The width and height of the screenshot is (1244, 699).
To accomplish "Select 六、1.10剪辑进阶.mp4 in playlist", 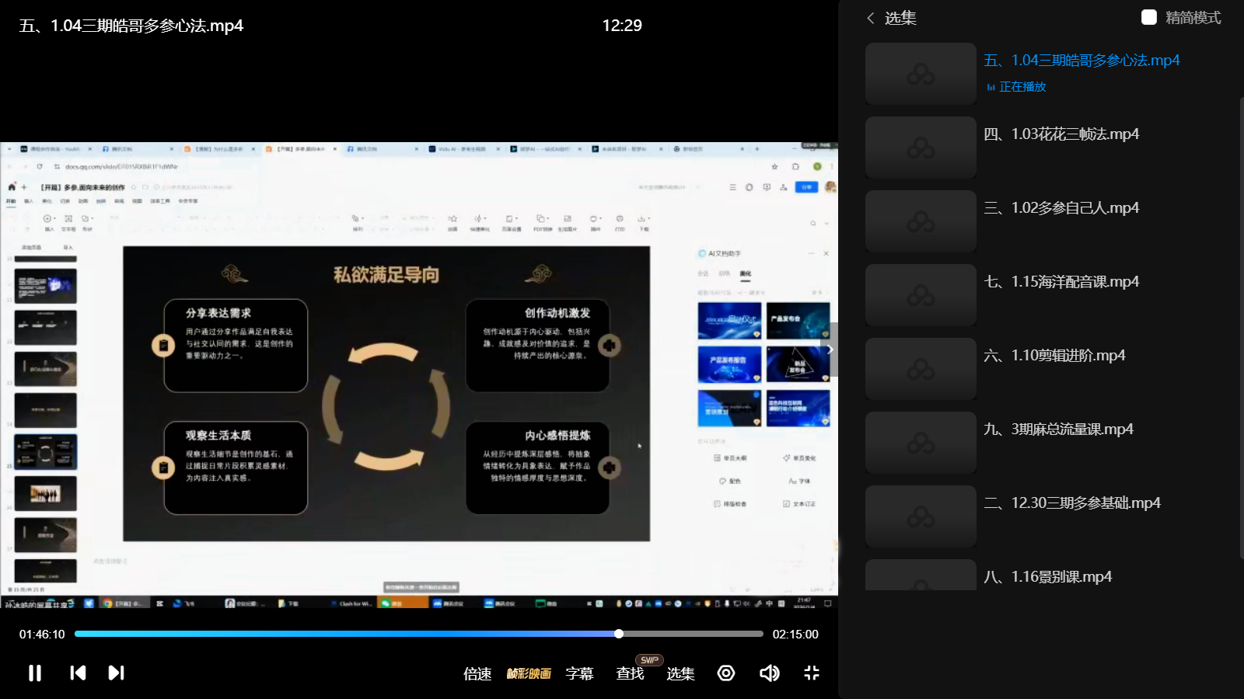I will (1054, 356).
